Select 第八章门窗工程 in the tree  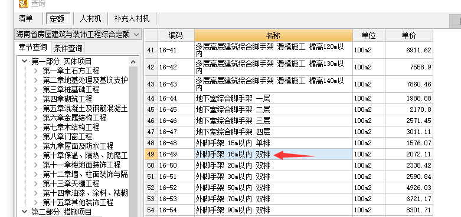(x=67, y=136)
